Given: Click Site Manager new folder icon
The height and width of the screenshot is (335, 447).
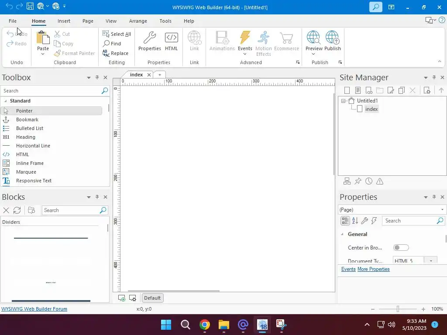Looking at the screenshot, I should coord(380,90).
